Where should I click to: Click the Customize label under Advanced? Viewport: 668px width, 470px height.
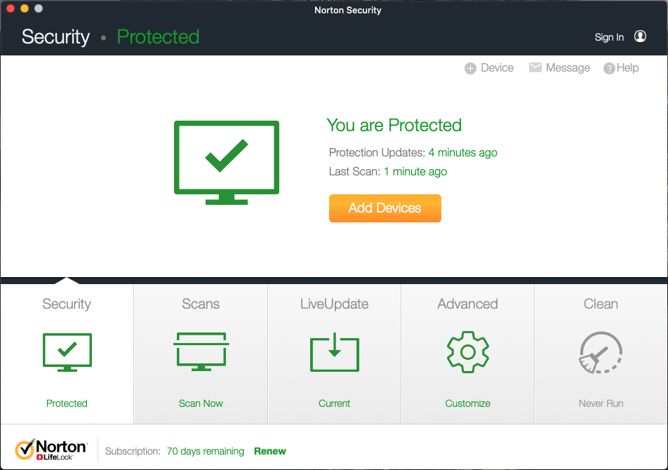(x=468, y=403)
